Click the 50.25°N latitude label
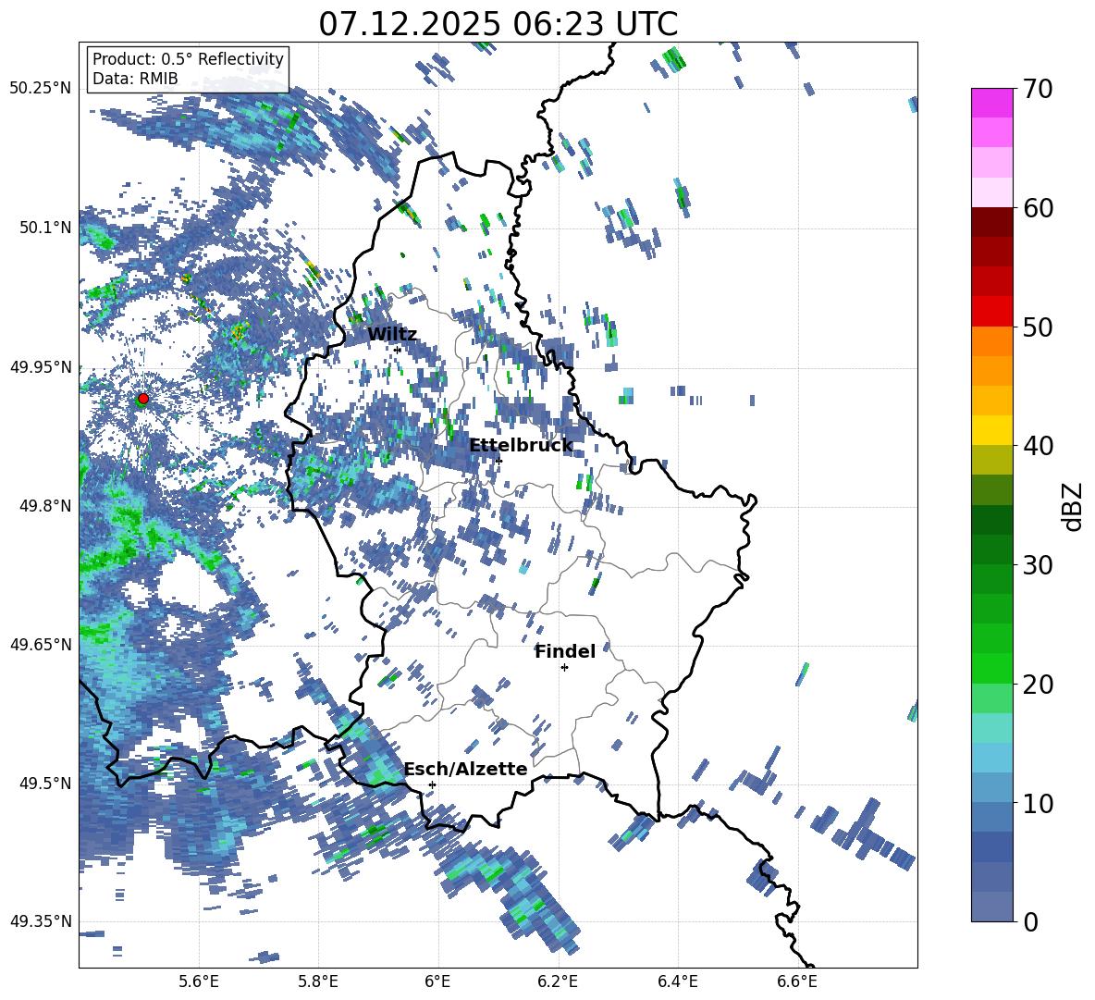Image resolution: width=1095 pixels, height=1000 pixels. [x=41, y=89]
